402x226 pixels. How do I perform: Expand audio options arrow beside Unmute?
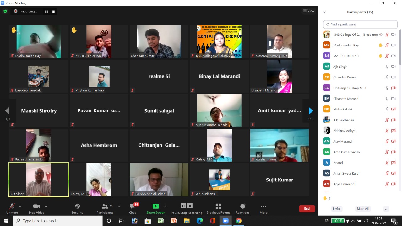pyautogui.click(x=20, y=206)
